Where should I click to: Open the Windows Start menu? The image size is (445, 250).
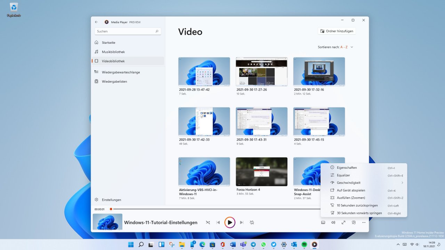click(131, 244)
